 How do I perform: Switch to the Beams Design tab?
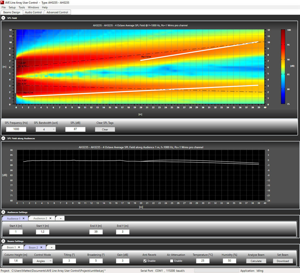click(x=12, y=12)
